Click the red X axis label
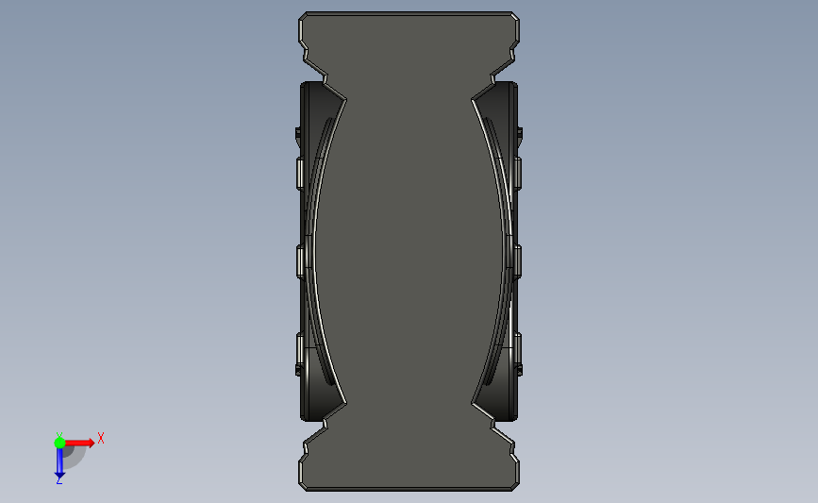This screenshot has height=503, width=818. tap(101, 438)
